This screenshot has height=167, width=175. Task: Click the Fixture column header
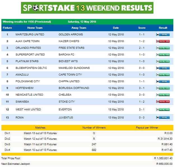[7, 28]
